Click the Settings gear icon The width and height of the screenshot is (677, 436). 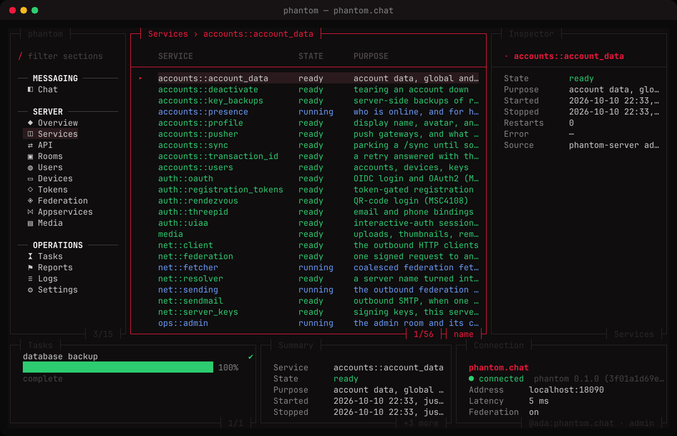pos(31,290)
